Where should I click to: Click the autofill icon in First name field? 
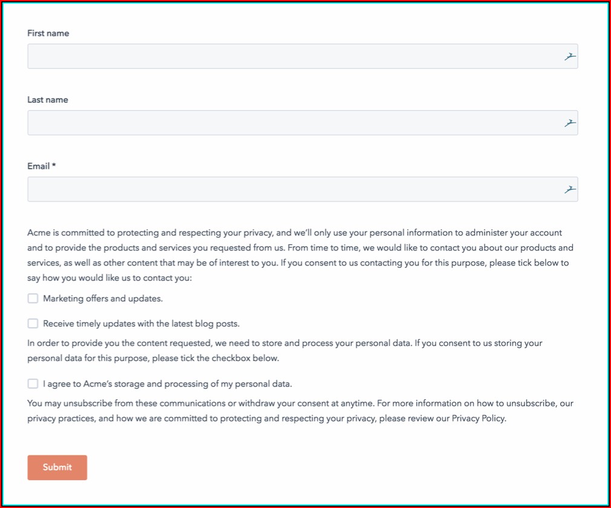click(569, 57)
